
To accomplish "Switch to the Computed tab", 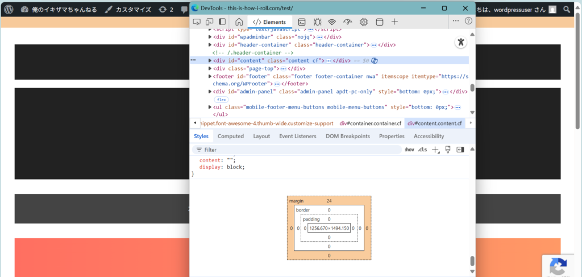I will (231, 136).
